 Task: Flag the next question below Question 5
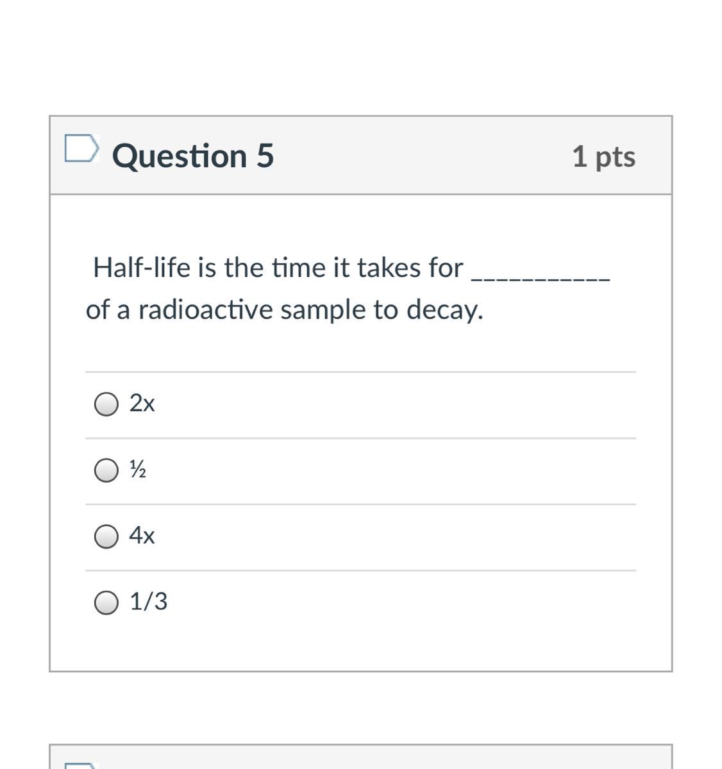click(81, 765)
